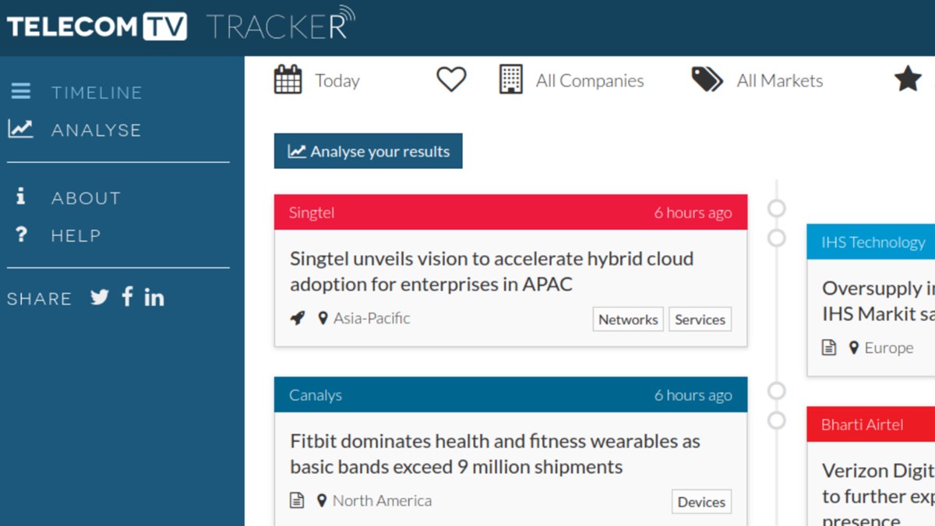Open the Singtel hybrid cloud article headline
The width and height of the screenshot is (935, 526).
[492, 271]
